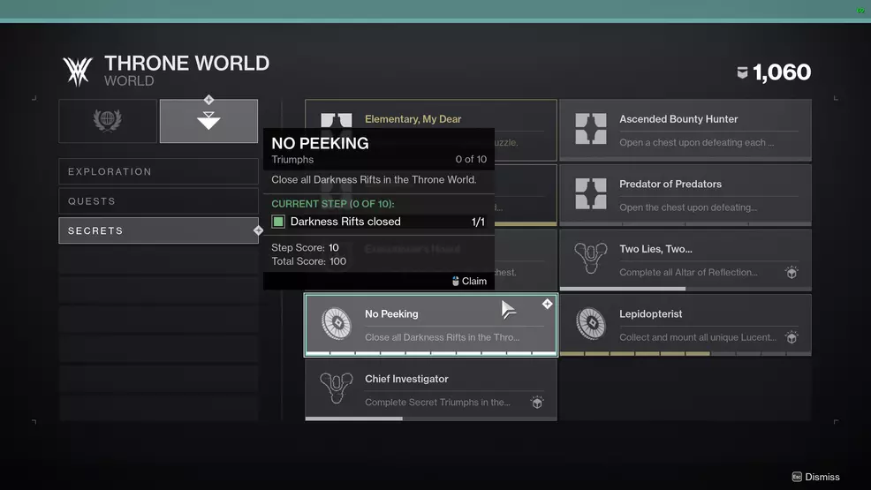Image resolution: width=871 pixels, height=490 pixels.
Task: Click the Two Lies, Two triumph icon
Action: coord(590,260)
